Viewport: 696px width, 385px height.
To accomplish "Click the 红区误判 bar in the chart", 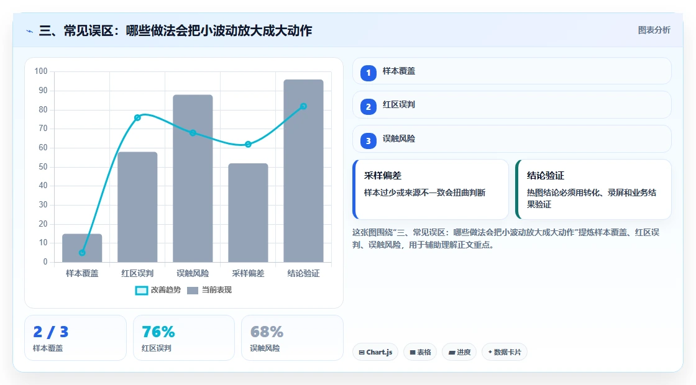I will click(137, 207).
